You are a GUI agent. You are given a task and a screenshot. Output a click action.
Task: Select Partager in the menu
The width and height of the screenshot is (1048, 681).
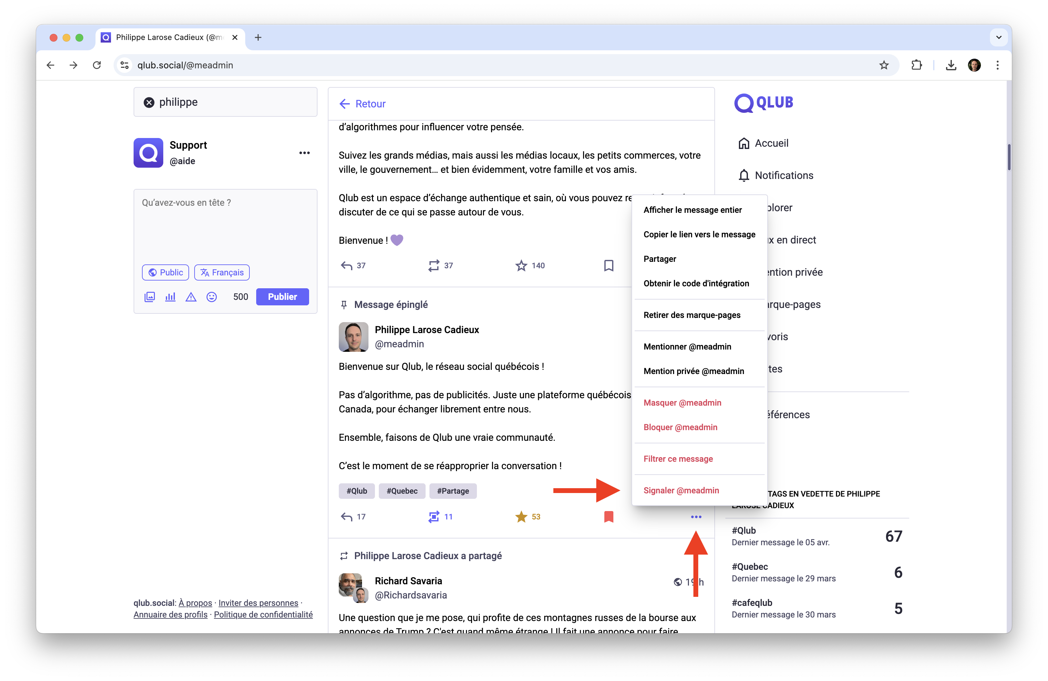(x=700, y=259)
